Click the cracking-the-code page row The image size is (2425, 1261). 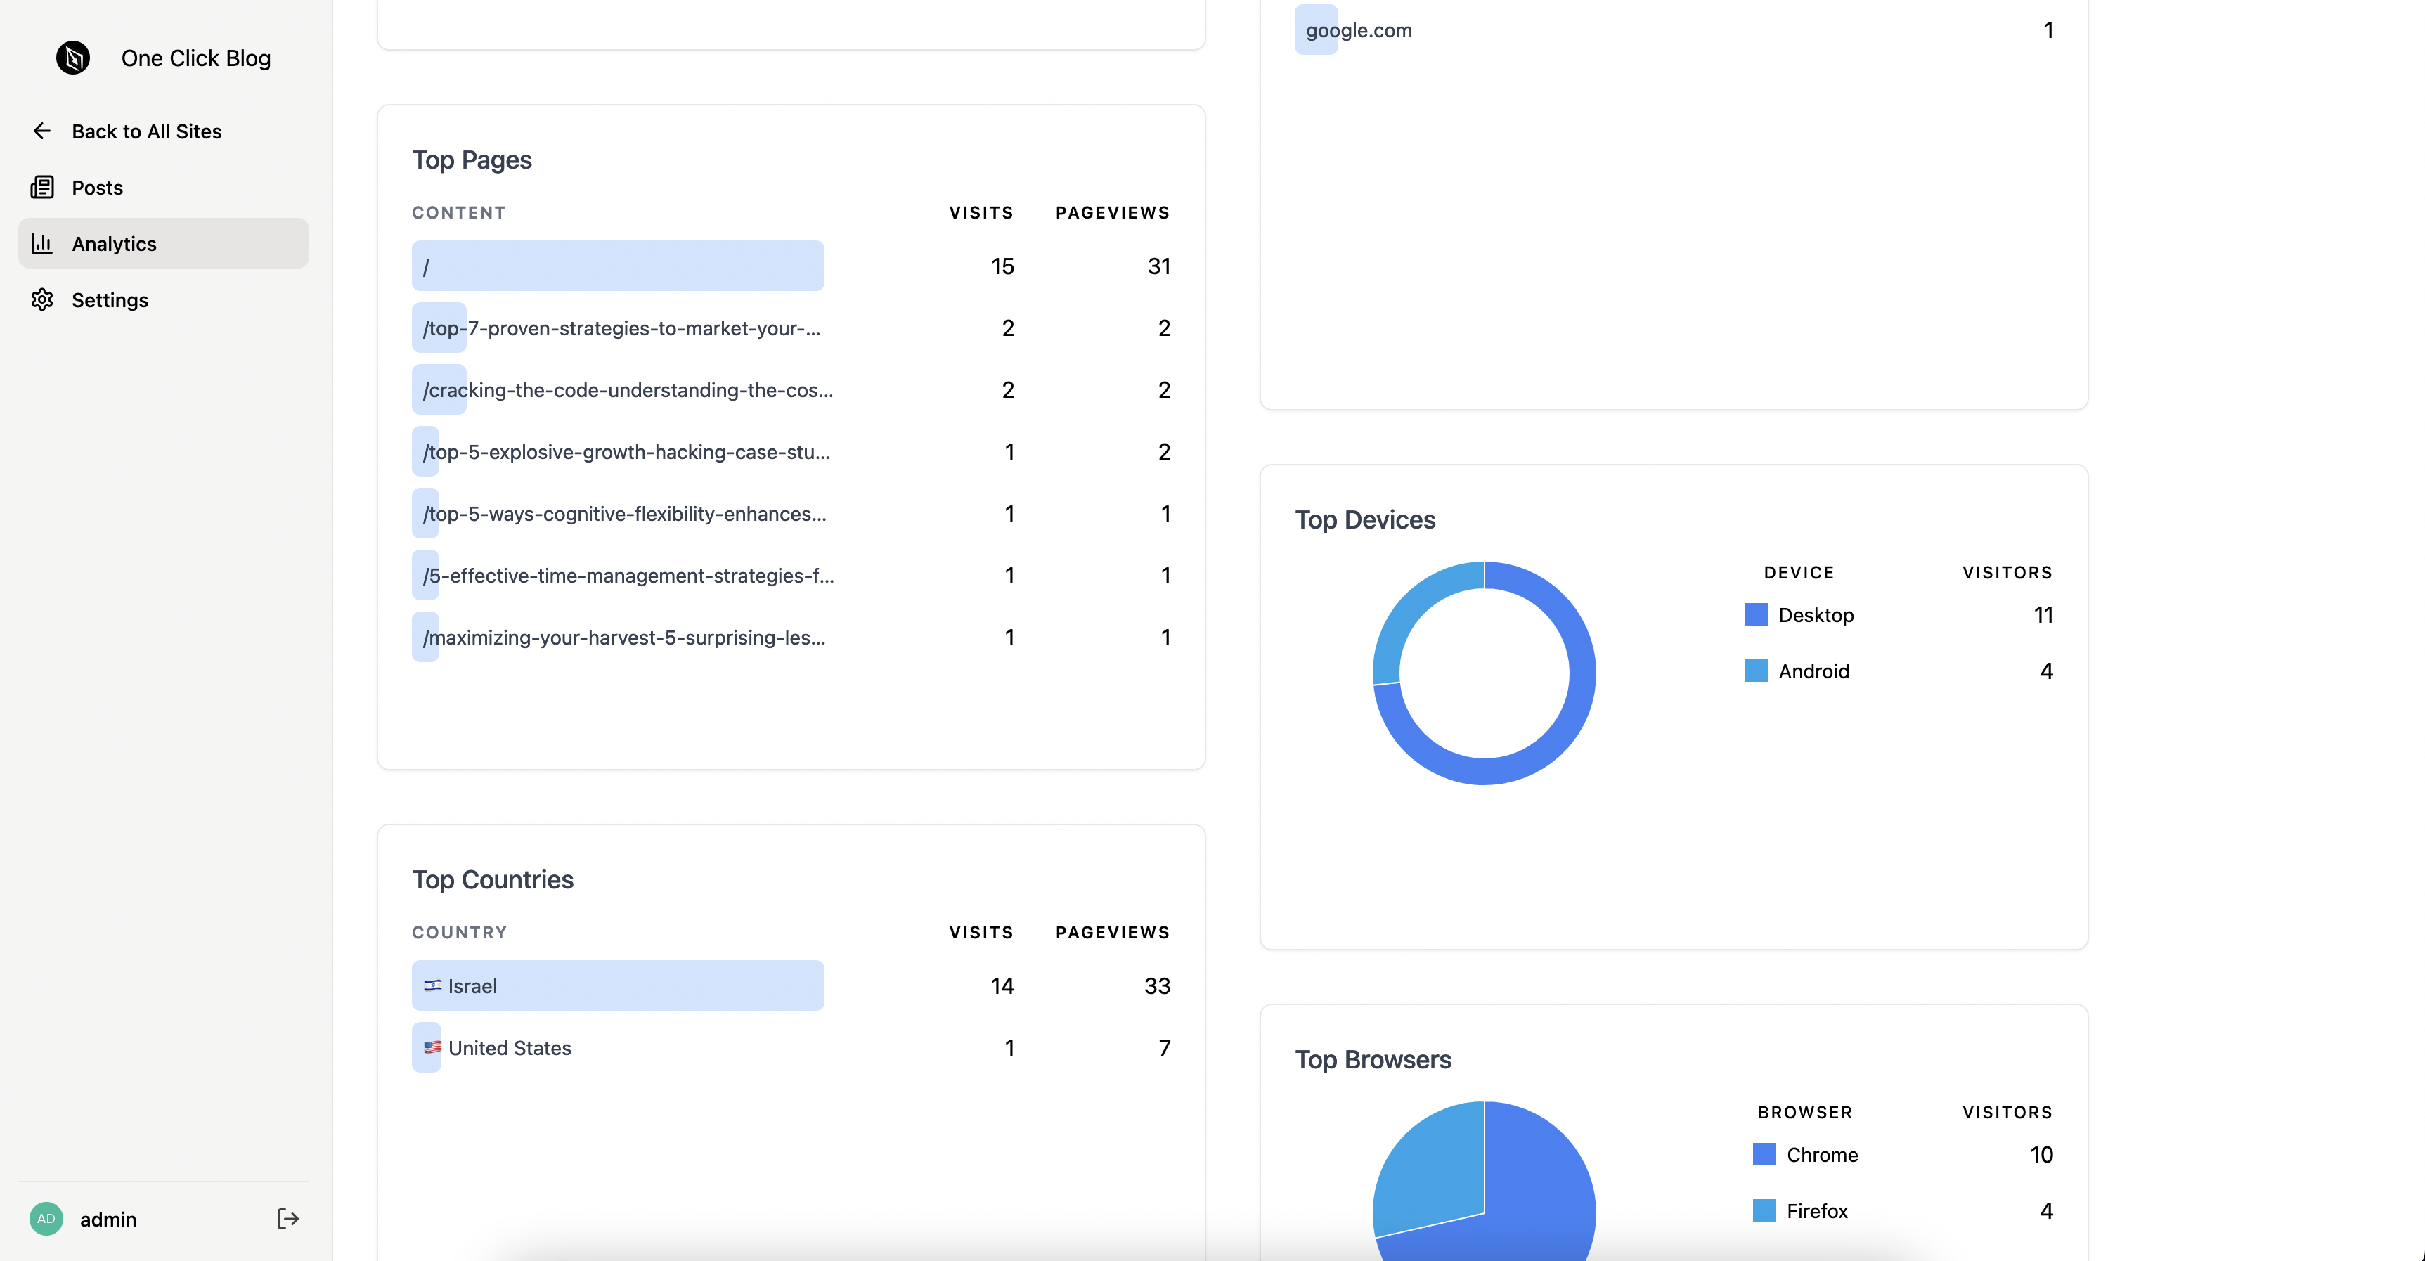pos(627,389)
